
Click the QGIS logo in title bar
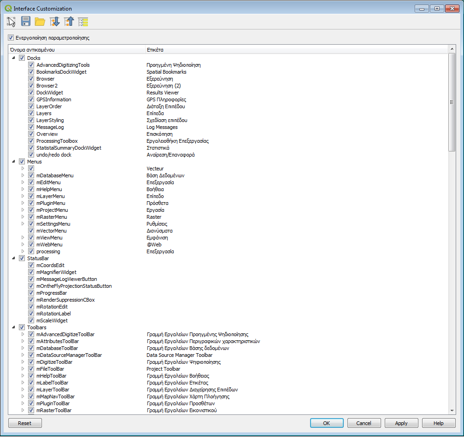[x=8, y=9]
